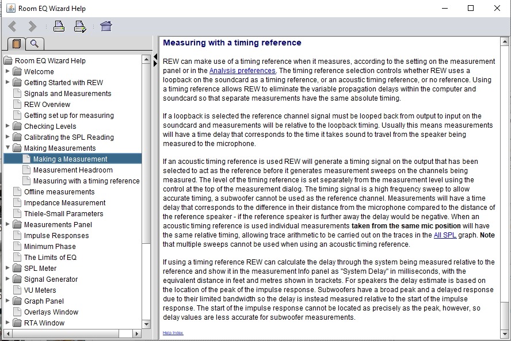Expand Calibrating the SPL Reading folder

pyautogui.click(x=7, y=137)
